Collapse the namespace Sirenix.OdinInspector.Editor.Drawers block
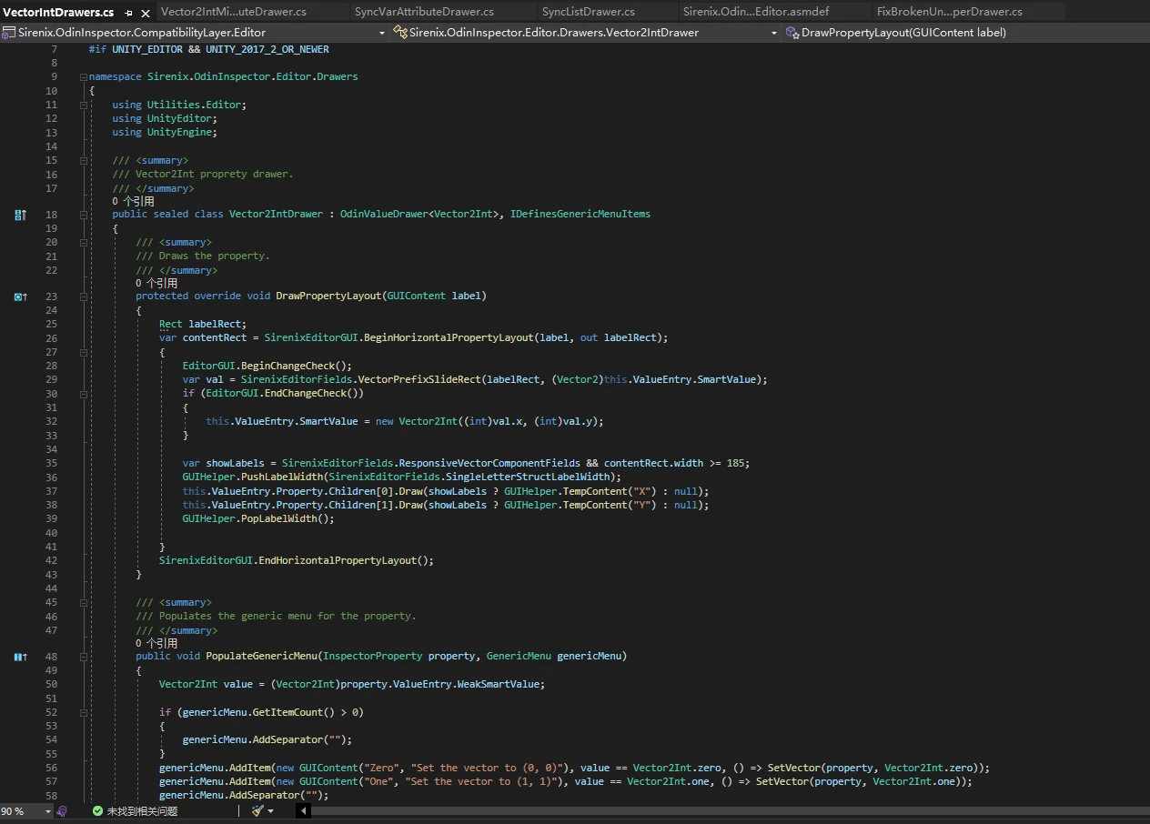This screenshot has height=824, width=1150. pyautogui.click(x=84, y=77)
